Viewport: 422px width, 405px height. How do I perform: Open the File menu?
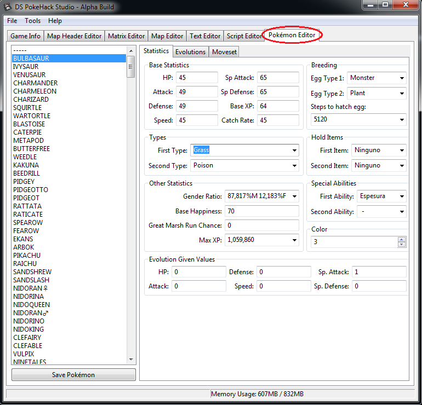tap(12, 21)
